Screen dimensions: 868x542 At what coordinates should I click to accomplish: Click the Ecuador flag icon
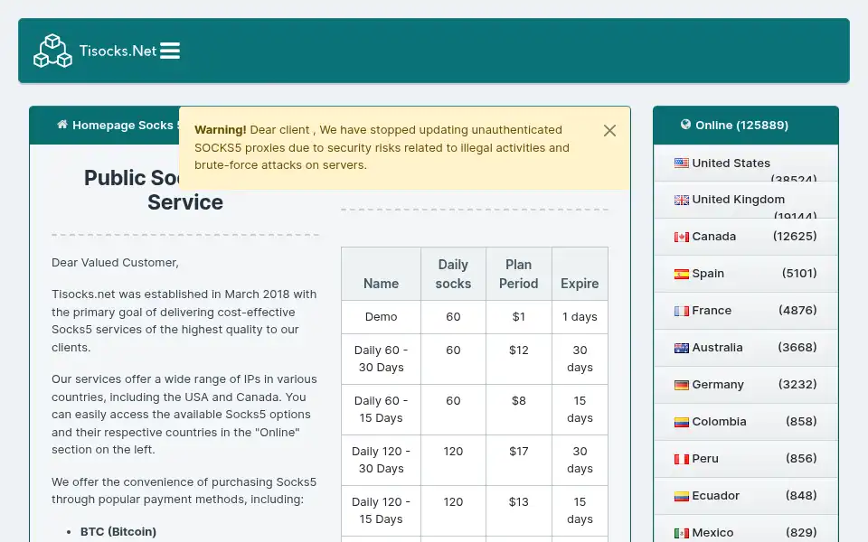[682, 496]
